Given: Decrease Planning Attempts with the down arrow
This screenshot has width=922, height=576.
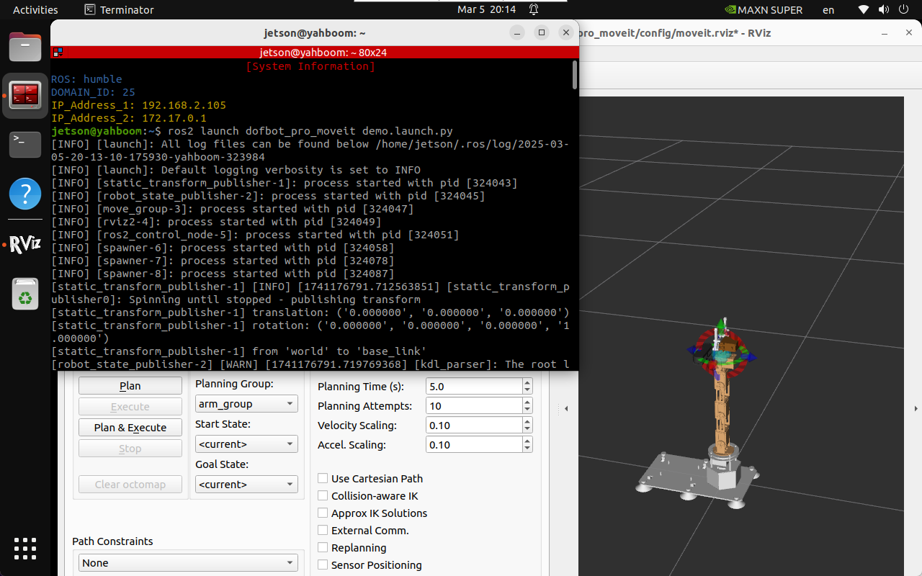Looking at the screenshot, I should [527, 410].
